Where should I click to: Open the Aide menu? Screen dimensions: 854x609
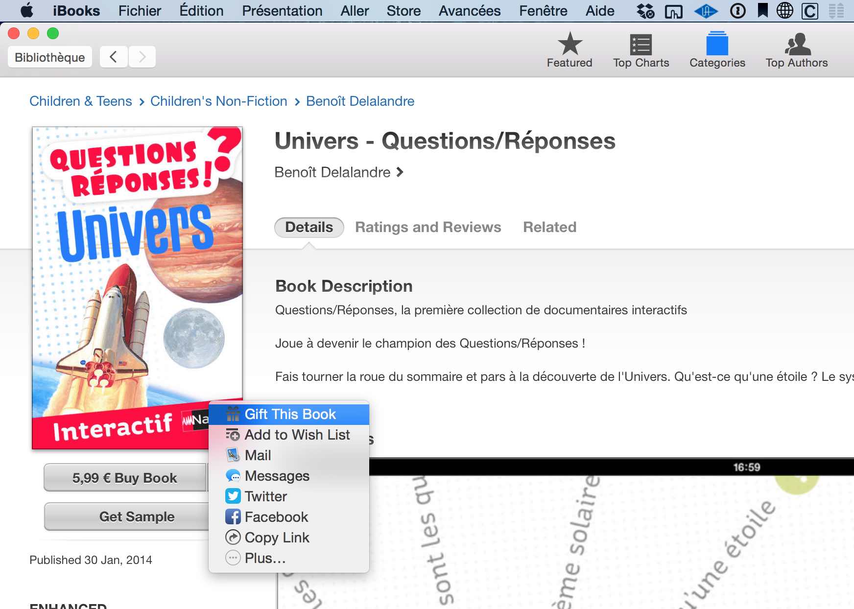(600, 11)
